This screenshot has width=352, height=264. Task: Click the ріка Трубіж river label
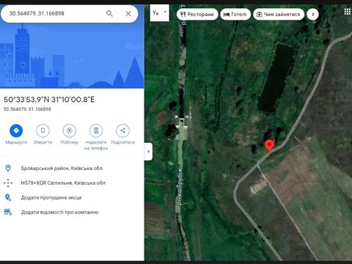pyautogui.click(x=180, y=186)
